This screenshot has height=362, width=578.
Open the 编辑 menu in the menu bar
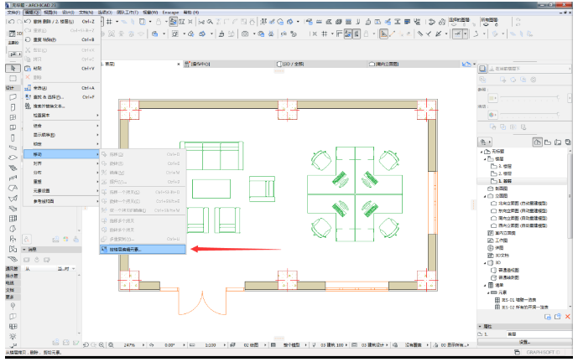32,13
